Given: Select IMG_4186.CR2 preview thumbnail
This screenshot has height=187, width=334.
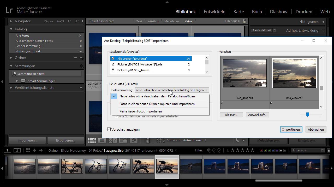Looking at the screenshot, I should coord(245,73).
